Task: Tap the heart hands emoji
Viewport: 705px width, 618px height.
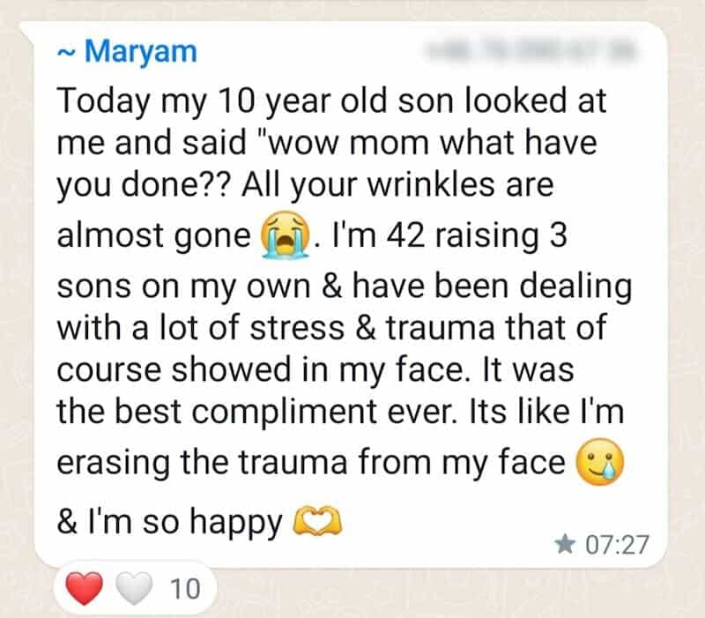Action: tap(315, 525)
